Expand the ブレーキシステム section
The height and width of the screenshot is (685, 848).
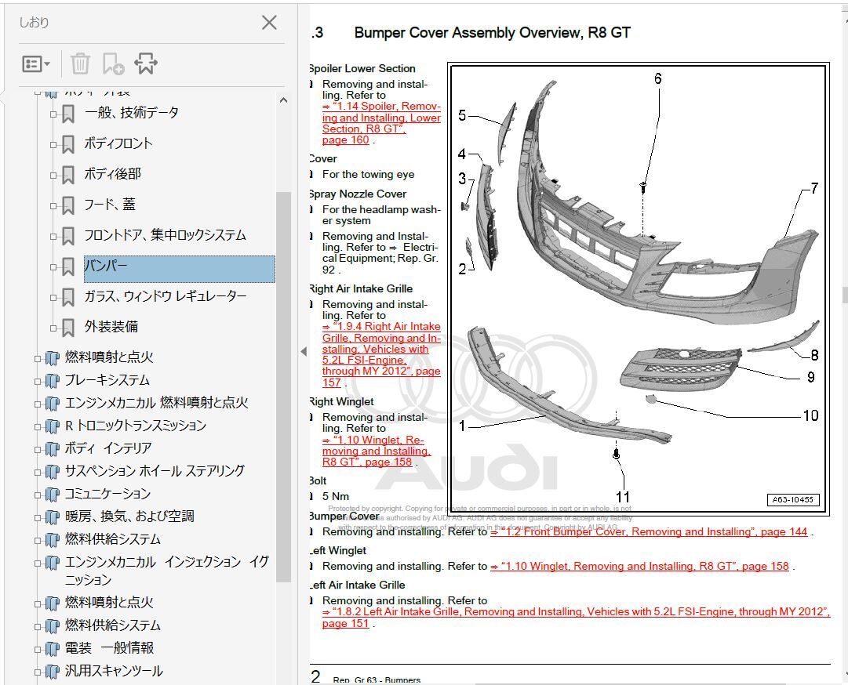tap(38, 382)
